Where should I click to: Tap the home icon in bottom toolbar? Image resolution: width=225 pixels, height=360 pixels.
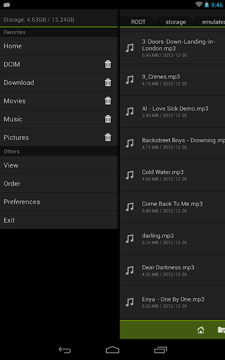200,330
